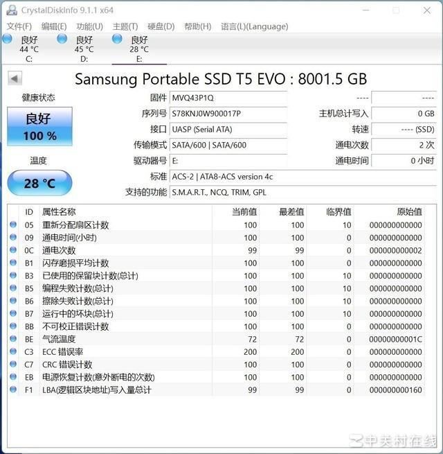Click the transfer mode field SATA/600 | SATA/600
Image resolution: width=443 pixels, height=454 pixels.
[228, 145]
